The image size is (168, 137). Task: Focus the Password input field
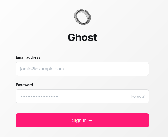point(72,96)
